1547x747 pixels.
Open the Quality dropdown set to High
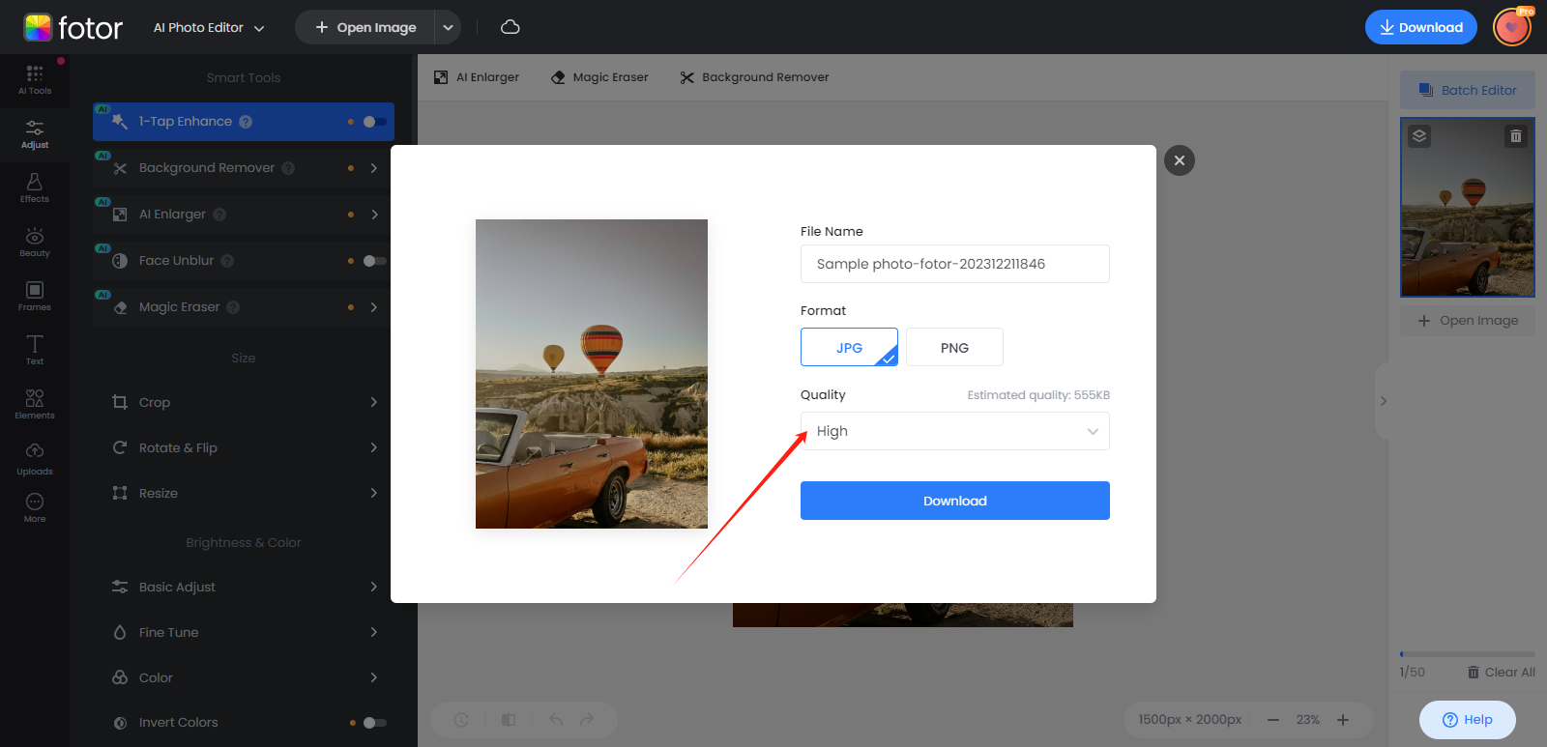tap(954, 431)
